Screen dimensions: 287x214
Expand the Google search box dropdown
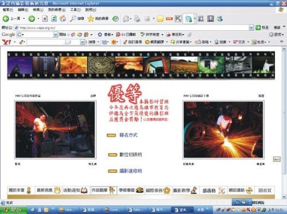click(x=56, y=34)
